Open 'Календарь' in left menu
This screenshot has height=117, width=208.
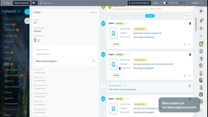pyautogui.click(x=9, y=36)
